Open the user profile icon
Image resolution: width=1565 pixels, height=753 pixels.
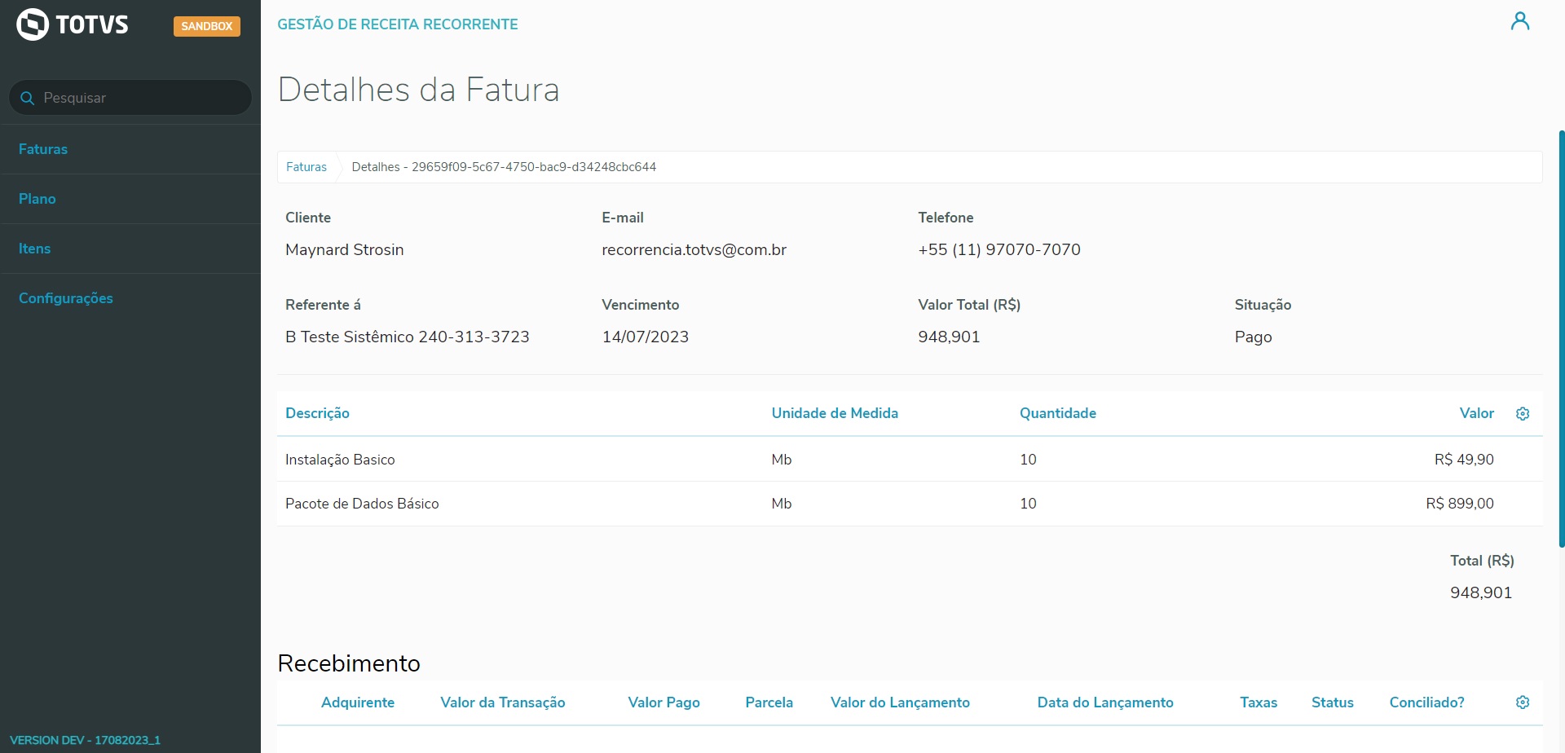[1520, 21]
